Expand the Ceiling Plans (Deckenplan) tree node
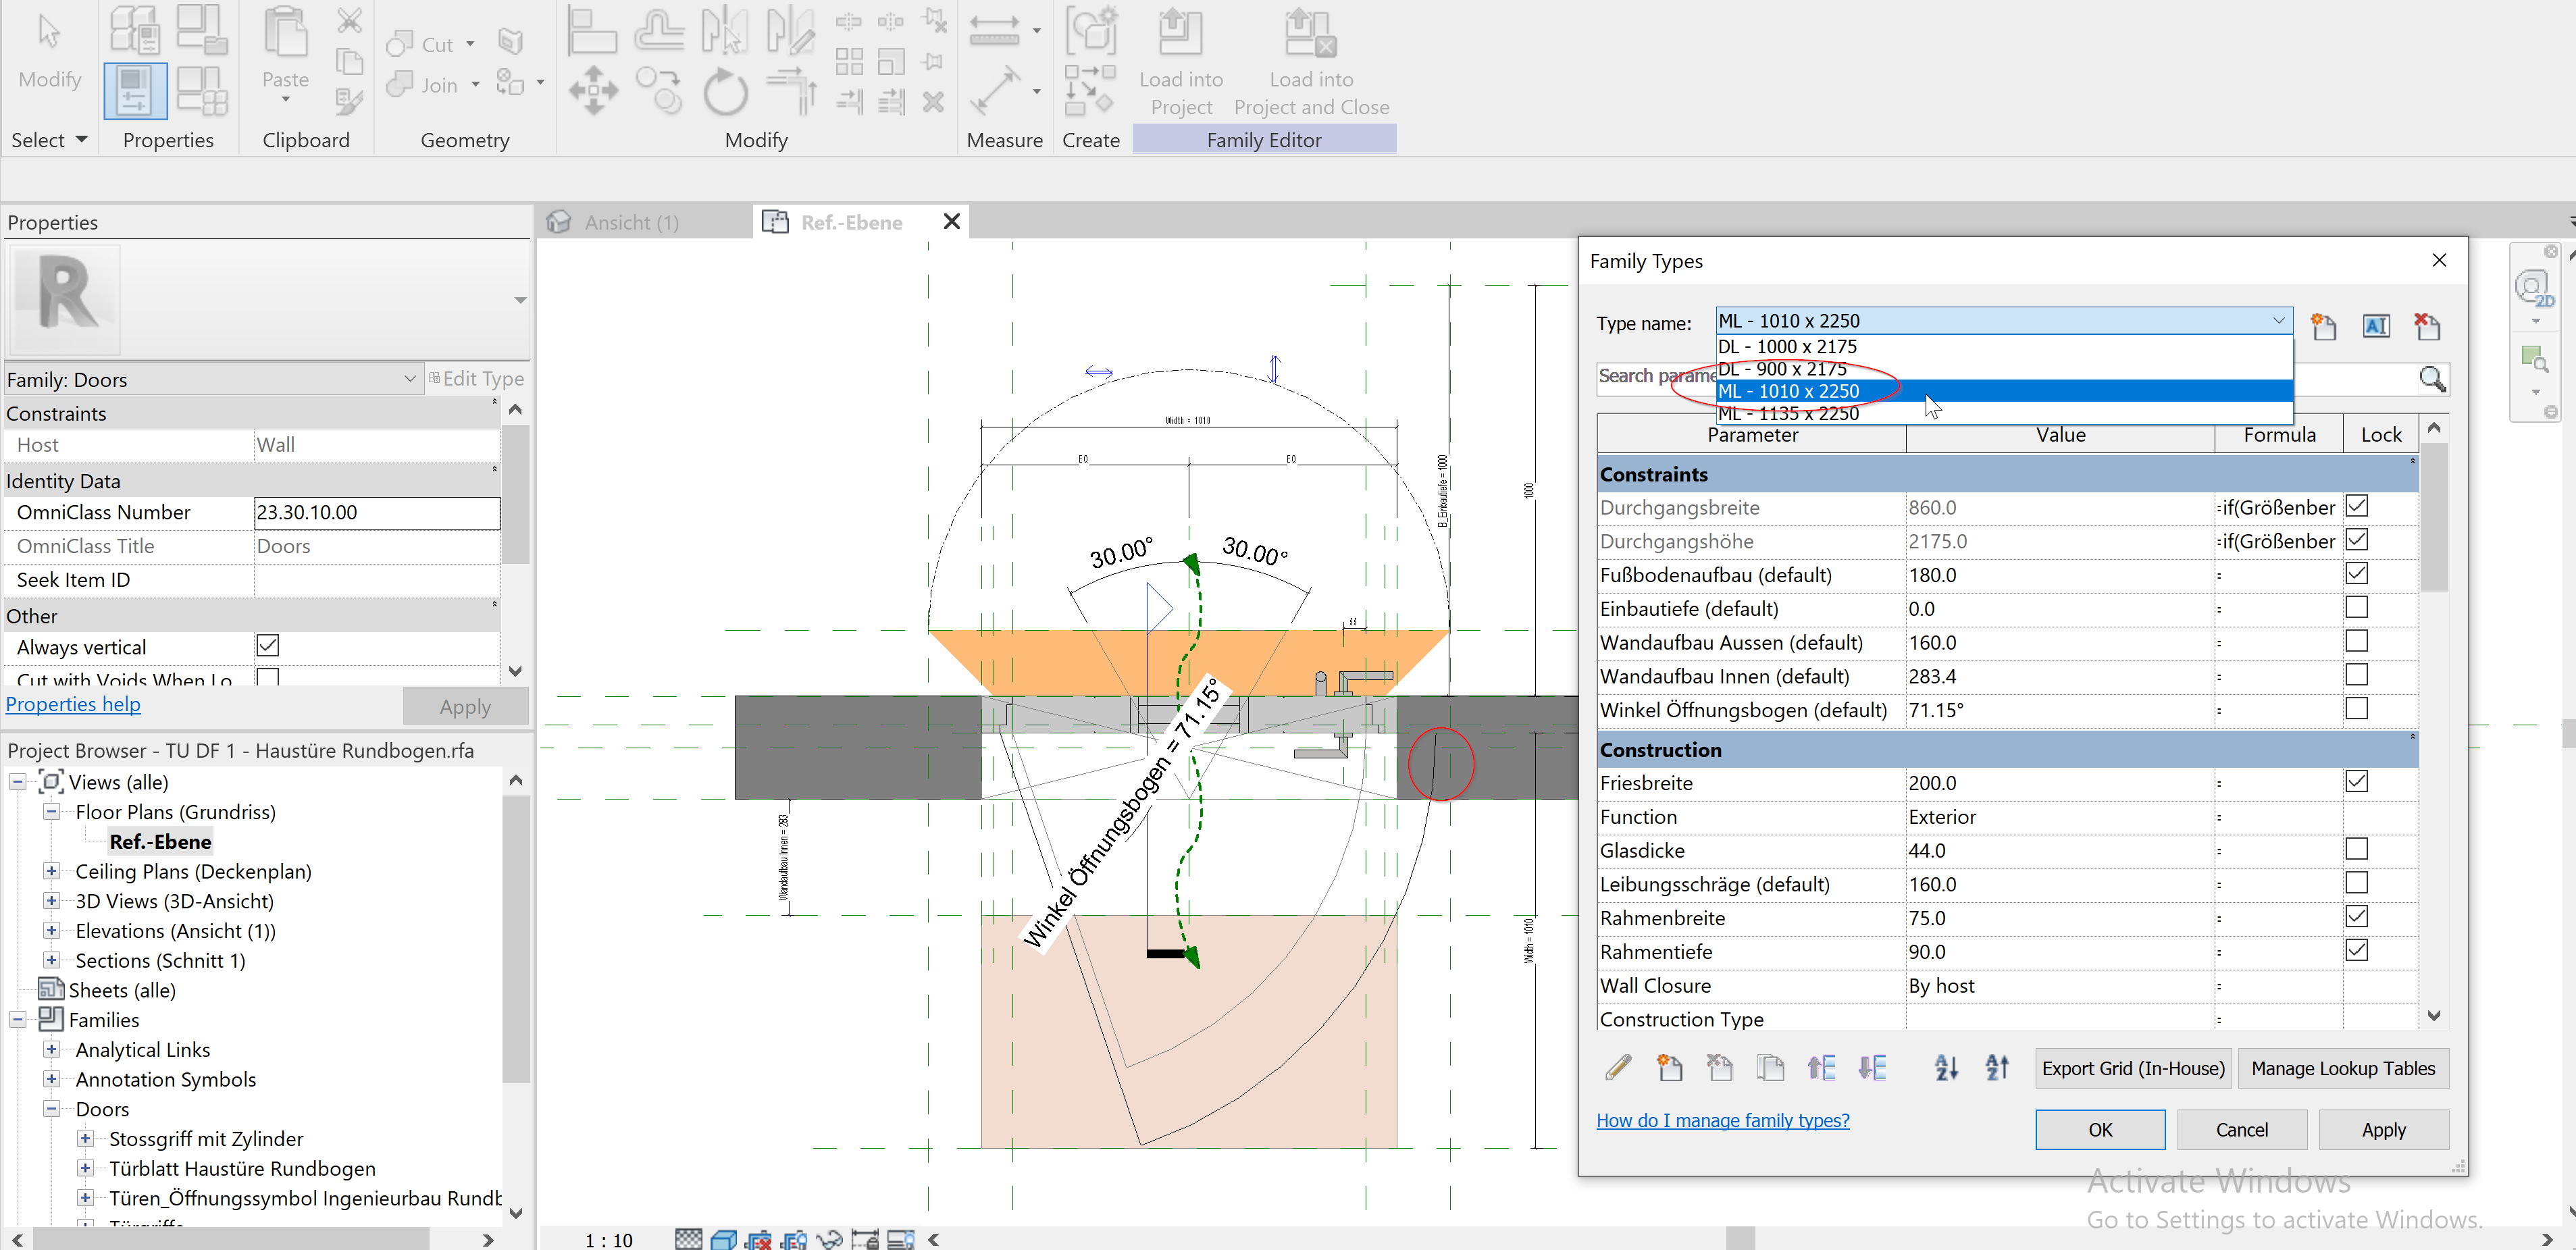The width and height of the screenshot is (2576, 1250). pos(51,872)
